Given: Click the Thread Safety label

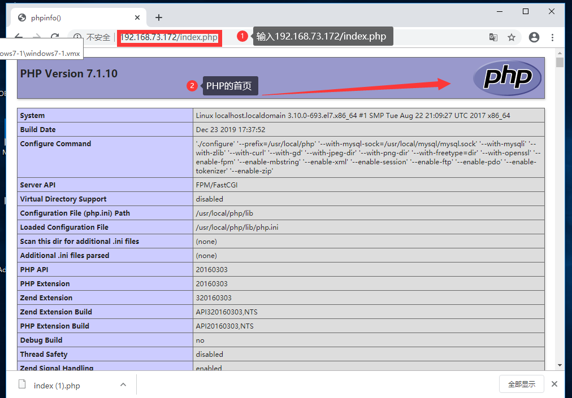Looking at the screenshot, I should coord(44,355).
